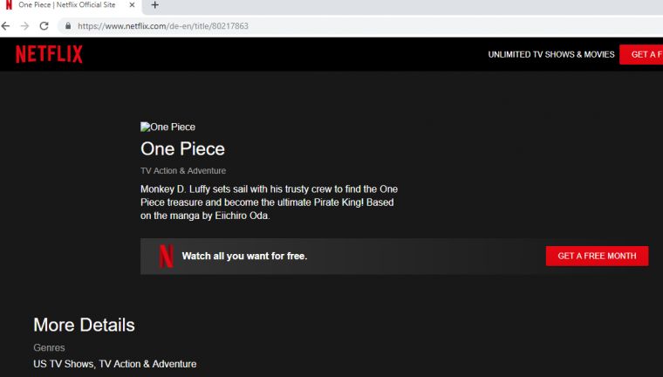663x377 pixels.
Task: Click the Netflix logo in the header
Action: tap(49, 54)
